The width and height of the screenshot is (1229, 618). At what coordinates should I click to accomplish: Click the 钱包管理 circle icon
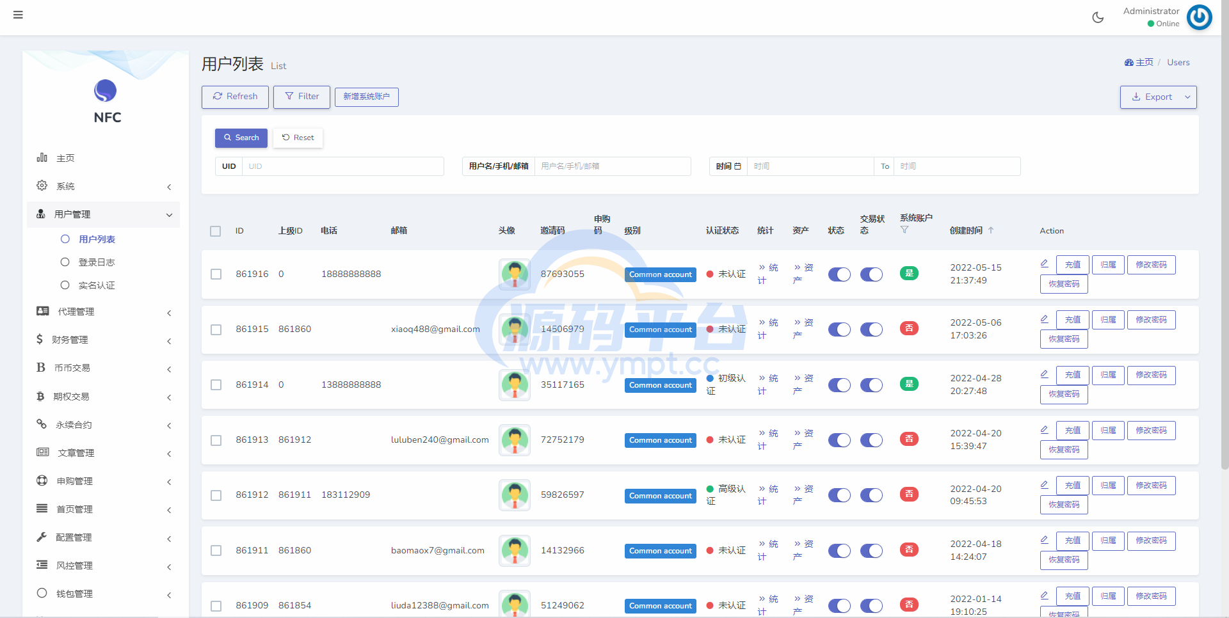(42, 593)
